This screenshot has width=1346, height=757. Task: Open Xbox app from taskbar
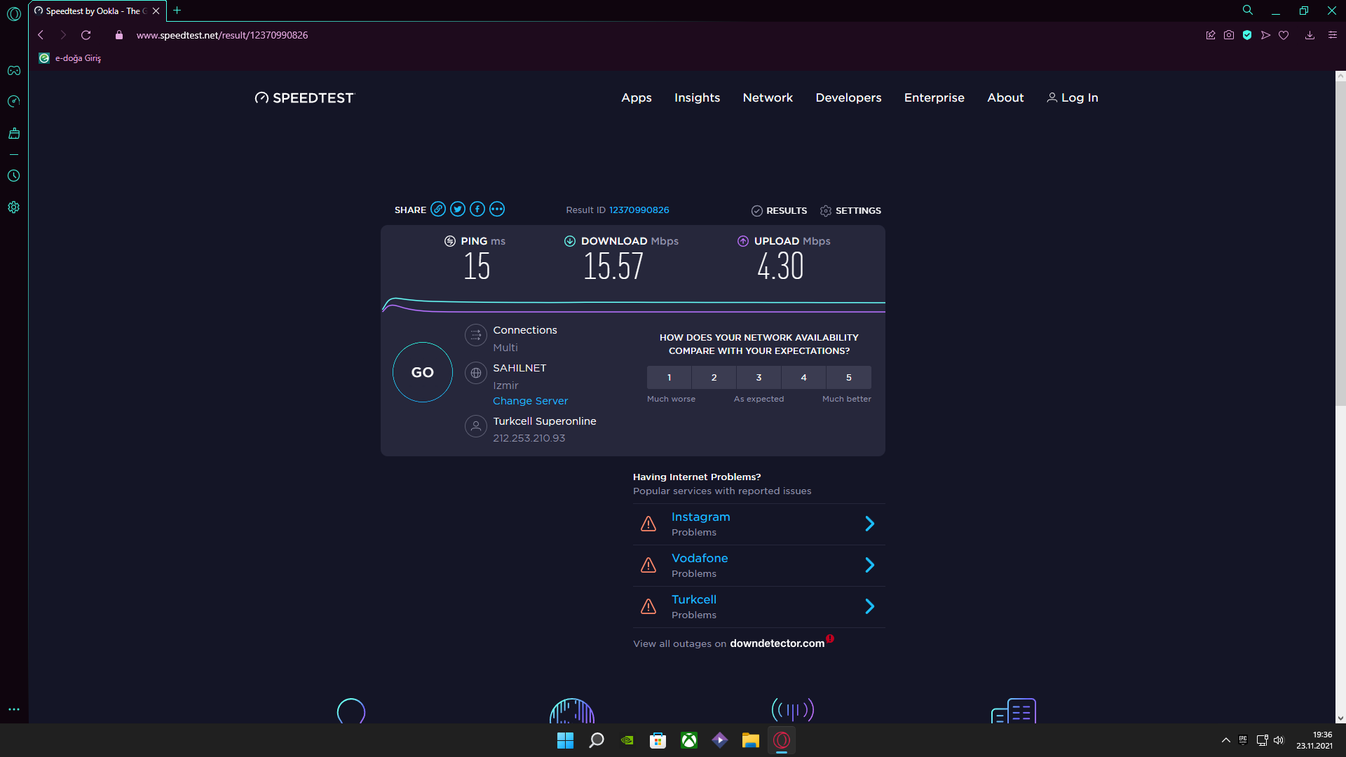coord(689,740)
